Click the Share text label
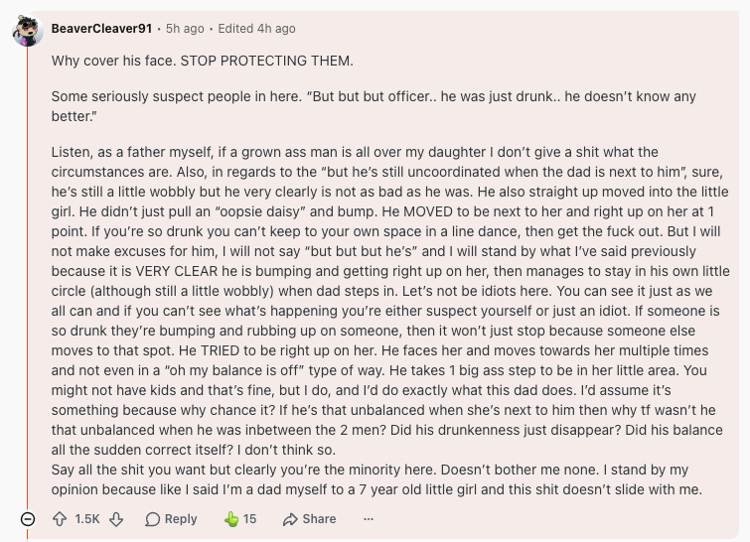The image size is (750, 542). pyautogui.click(x=319, y=519)
